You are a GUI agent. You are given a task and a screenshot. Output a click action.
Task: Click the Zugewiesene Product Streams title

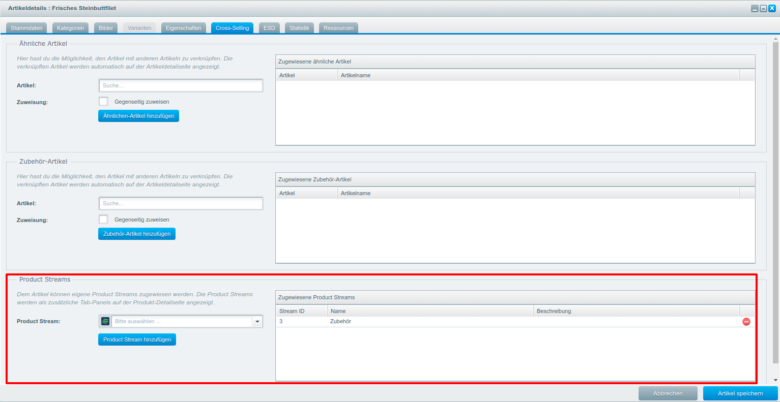(x=316, y=297)
